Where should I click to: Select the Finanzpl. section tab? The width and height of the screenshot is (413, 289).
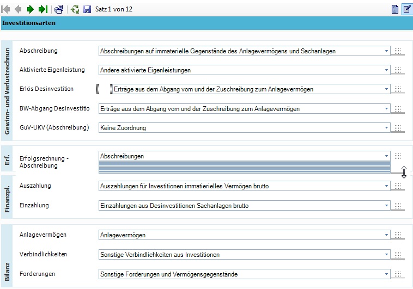(x=7, y=198)
